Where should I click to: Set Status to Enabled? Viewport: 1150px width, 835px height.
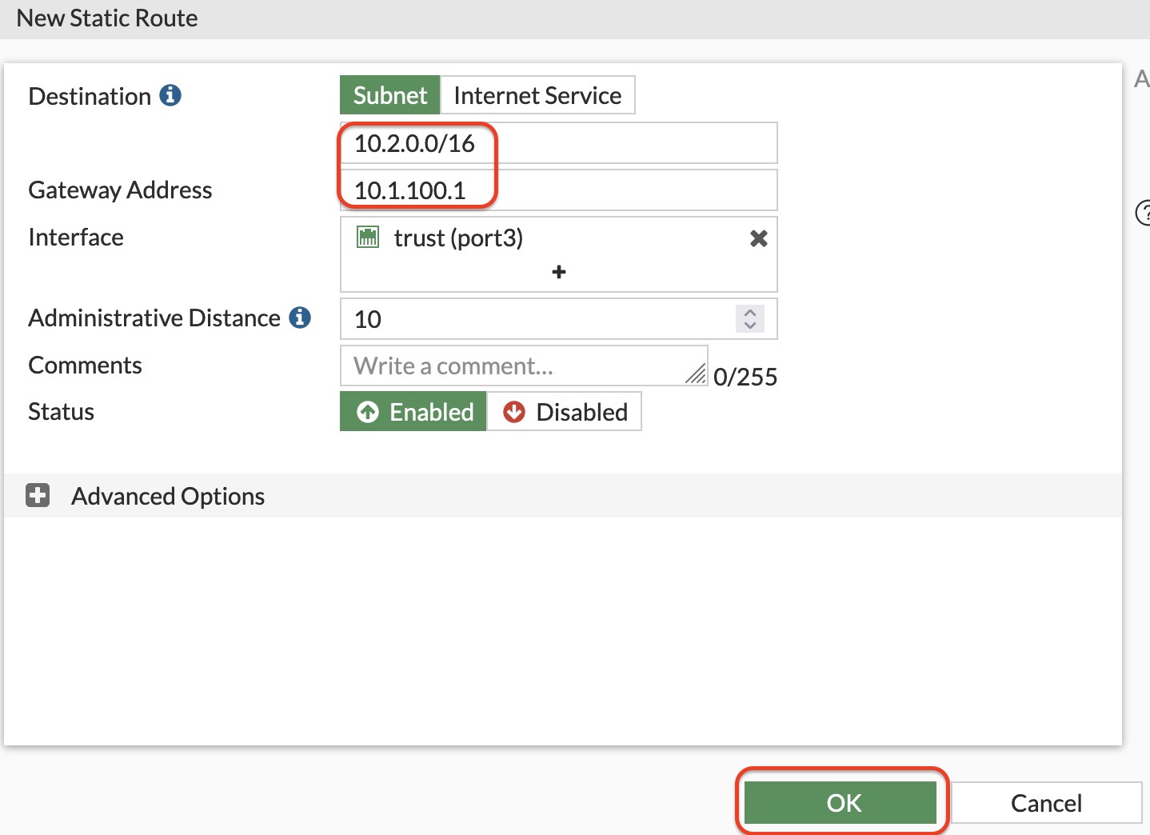413,411
